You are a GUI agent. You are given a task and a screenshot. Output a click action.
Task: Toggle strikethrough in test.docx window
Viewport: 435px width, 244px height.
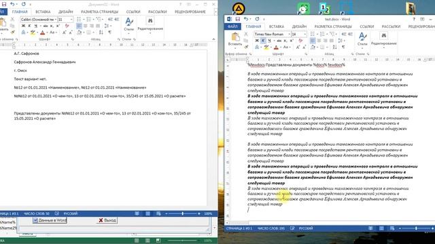coord(279,41)
